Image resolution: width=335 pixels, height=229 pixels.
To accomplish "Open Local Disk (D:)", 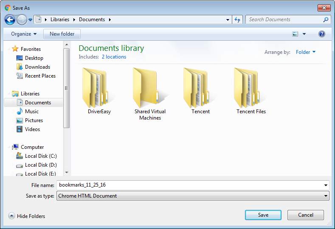I will point(41,165).
